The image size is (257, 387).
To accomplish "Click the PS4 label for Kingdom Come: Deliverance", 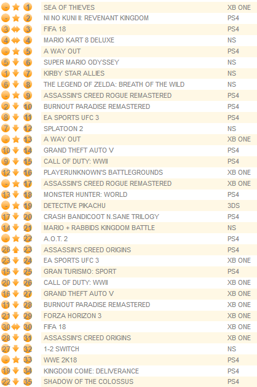I will point(233,371).
